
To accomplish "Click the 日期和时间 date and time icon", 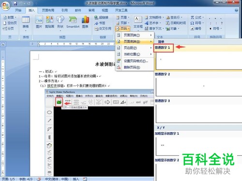I will [176, 23].
